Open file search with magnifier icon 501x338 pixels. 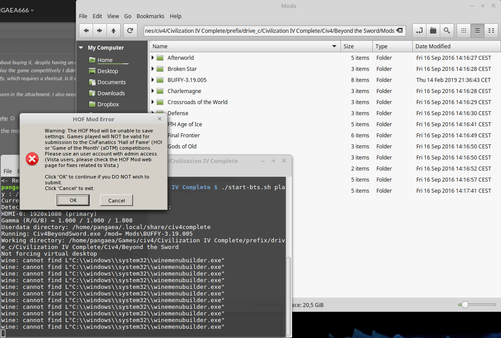pyautogui.click(x=446, y=31)
